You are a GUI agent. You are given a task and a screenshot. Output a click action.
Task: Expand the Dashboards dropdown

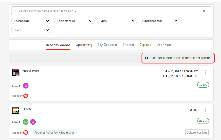pos(31,21)
